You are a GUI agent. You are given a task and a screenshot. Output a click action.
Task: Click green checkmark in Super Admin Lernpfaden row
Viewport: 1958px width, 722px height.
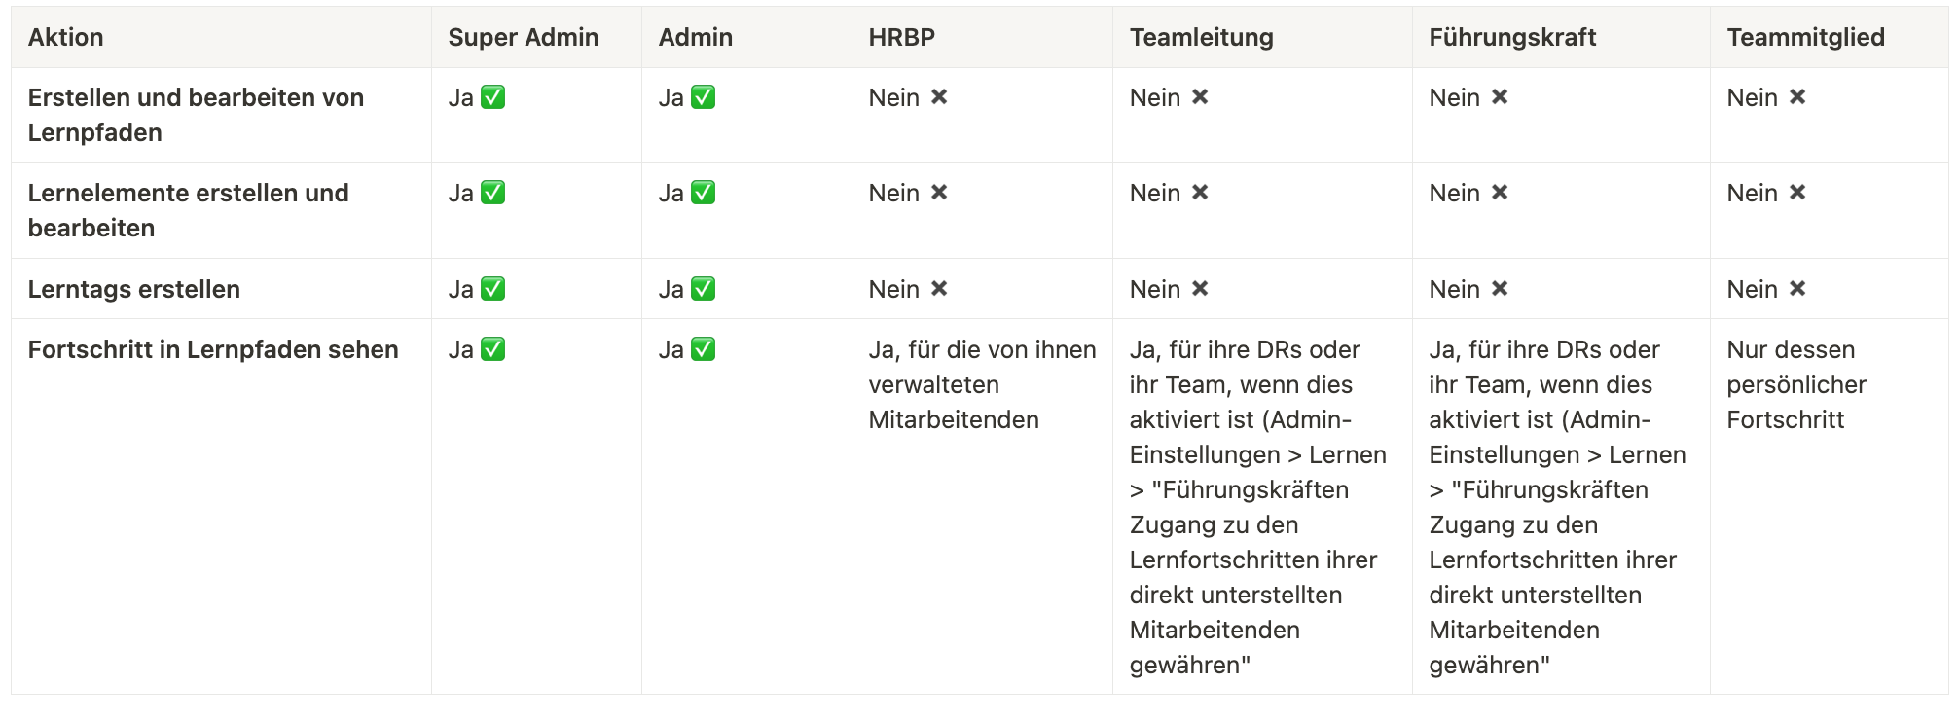tap(493, 97)
